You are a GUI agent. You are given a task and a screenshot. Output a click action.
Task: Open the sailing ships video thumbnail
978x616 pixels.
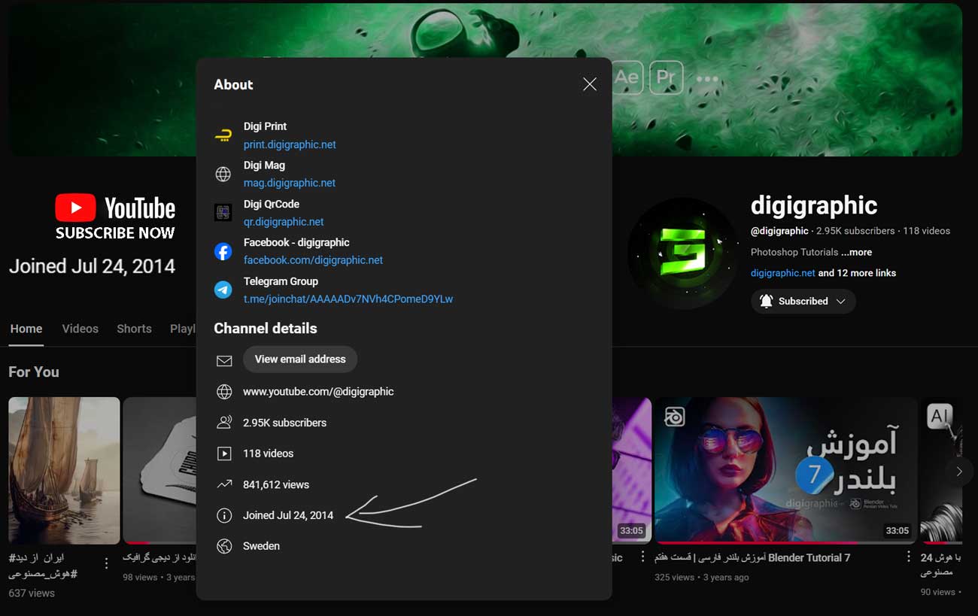coord(64,470)
